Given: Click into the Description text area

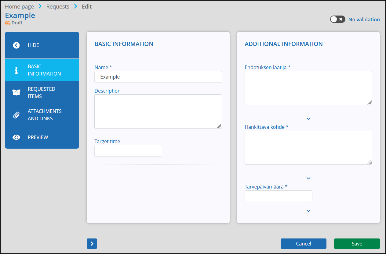Looking at the screenshot, I should 158,111.
